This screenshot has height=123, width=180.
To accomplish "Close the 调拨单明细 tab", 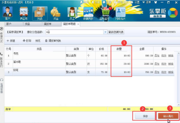I will [78, 24].
